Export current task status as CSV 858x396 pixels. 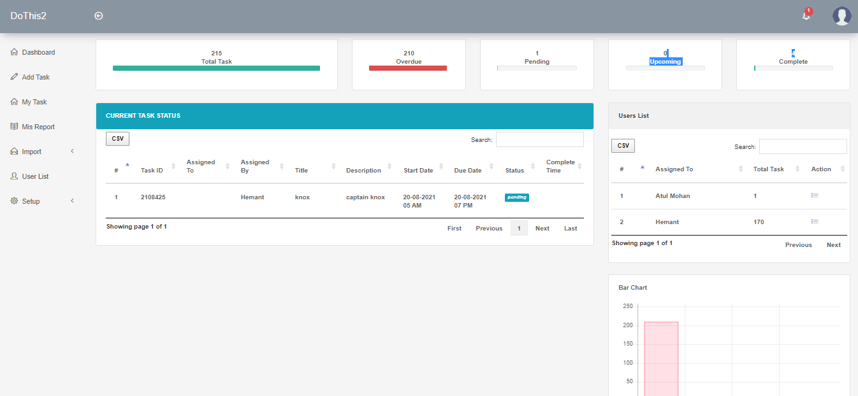[117, 139]
